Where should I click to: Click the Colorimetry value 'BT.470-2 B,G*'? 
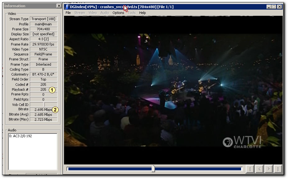coord(43,74)
